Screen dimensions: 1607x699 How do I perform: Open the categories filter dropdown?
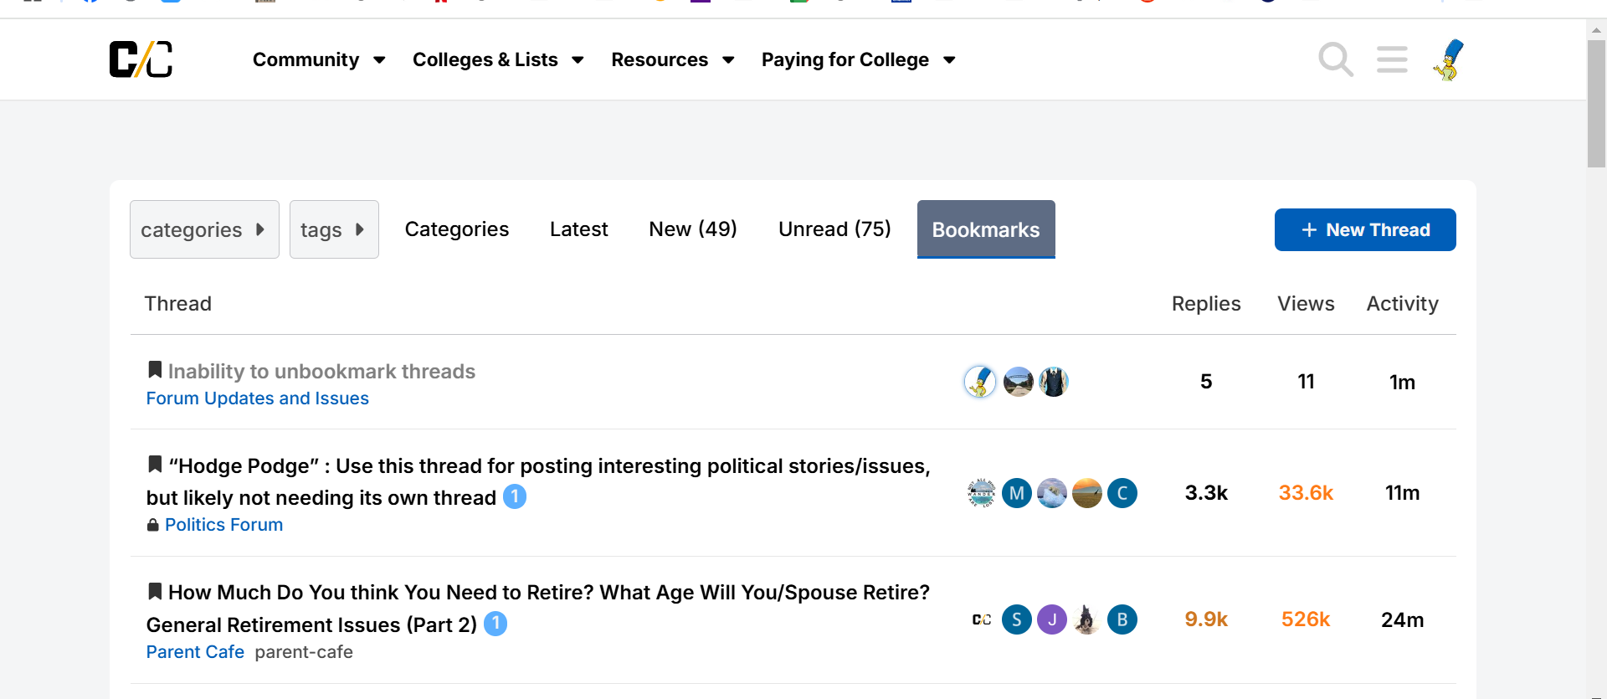tap(204, 229)
